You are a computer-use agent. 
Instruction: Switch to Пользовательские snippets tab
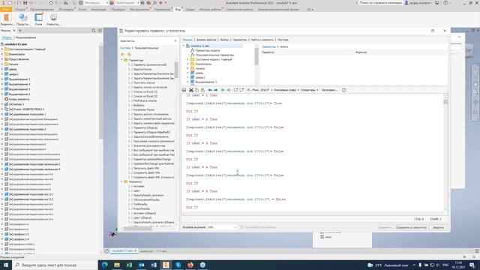click(146, 48)
